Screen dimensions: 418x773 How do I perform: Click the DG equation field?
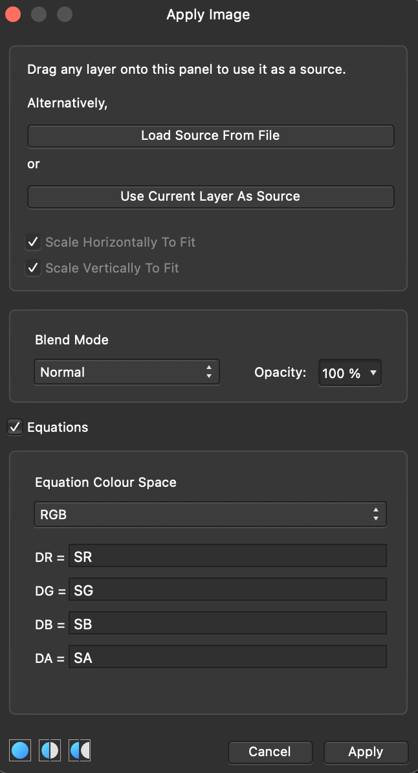pos(227,590)
